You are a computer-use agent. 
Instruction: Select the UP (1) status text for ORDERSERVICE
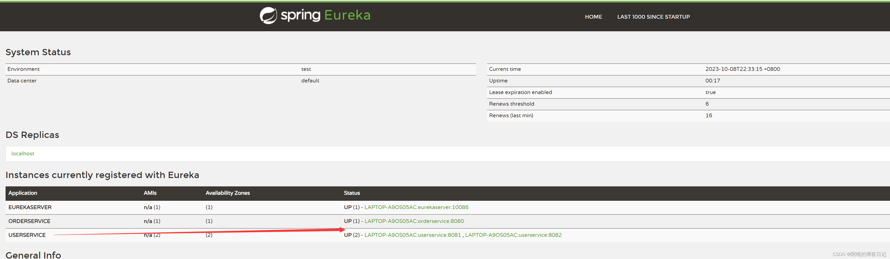point(352,221)
